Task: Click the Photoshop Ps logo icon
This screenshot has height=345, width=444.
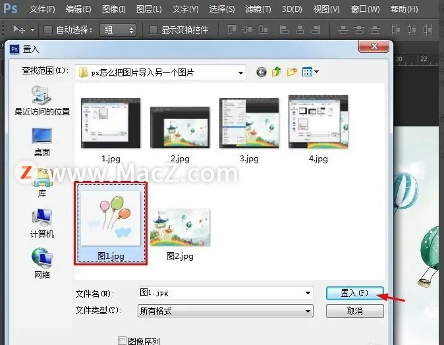Action: click(11, 8)
